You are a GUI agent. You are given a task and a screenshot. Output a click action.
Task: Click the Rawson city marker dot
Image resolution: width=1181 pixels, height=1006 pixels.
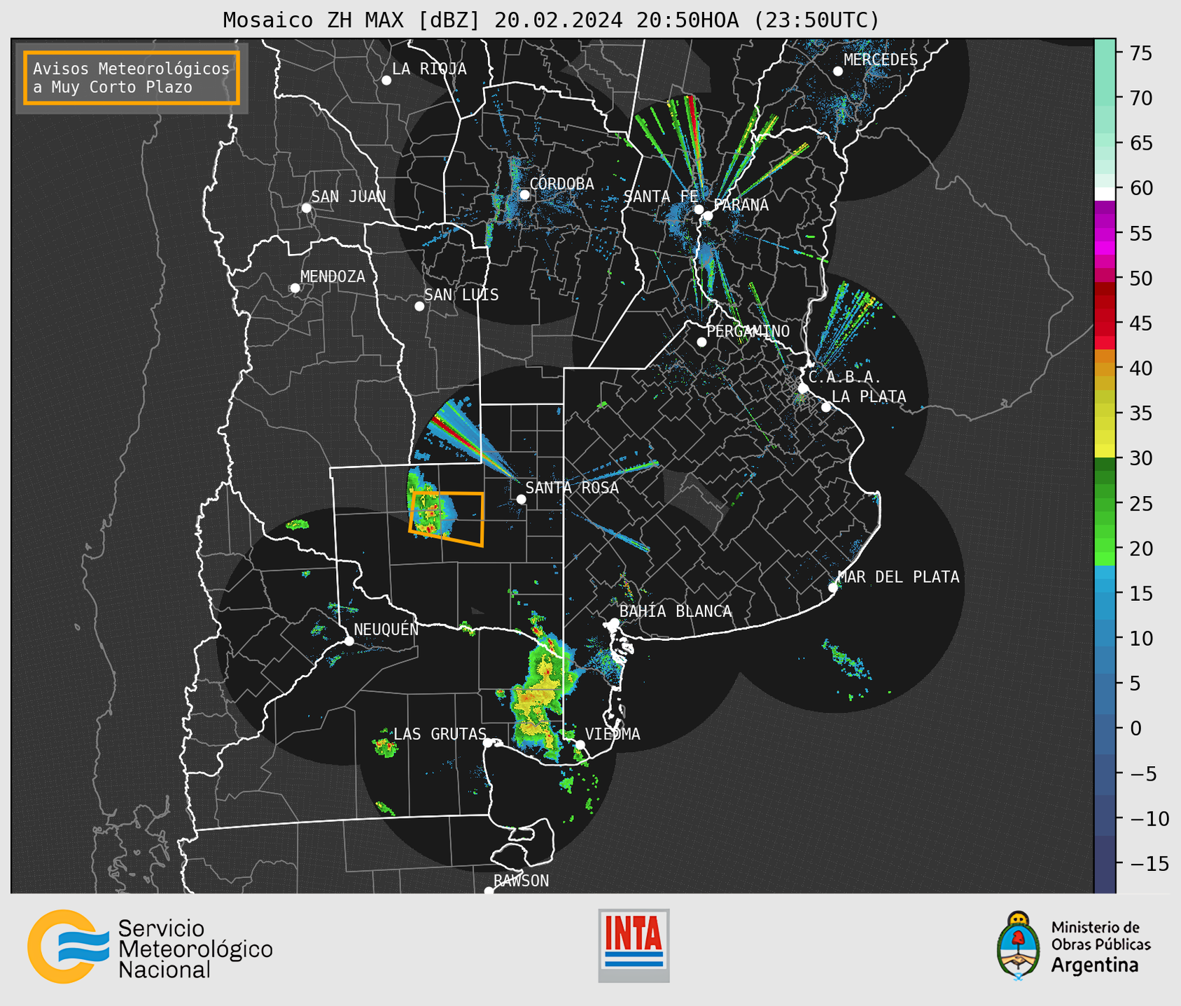[x=489, y=891]
